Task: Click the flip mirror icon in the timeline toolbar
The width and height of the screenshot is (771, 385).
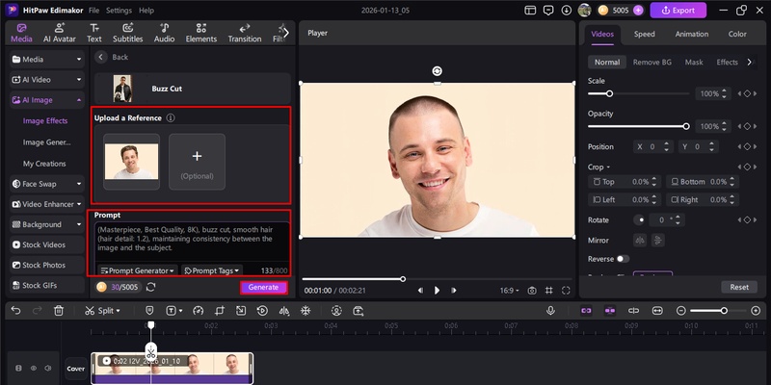Action: (284, 310)
